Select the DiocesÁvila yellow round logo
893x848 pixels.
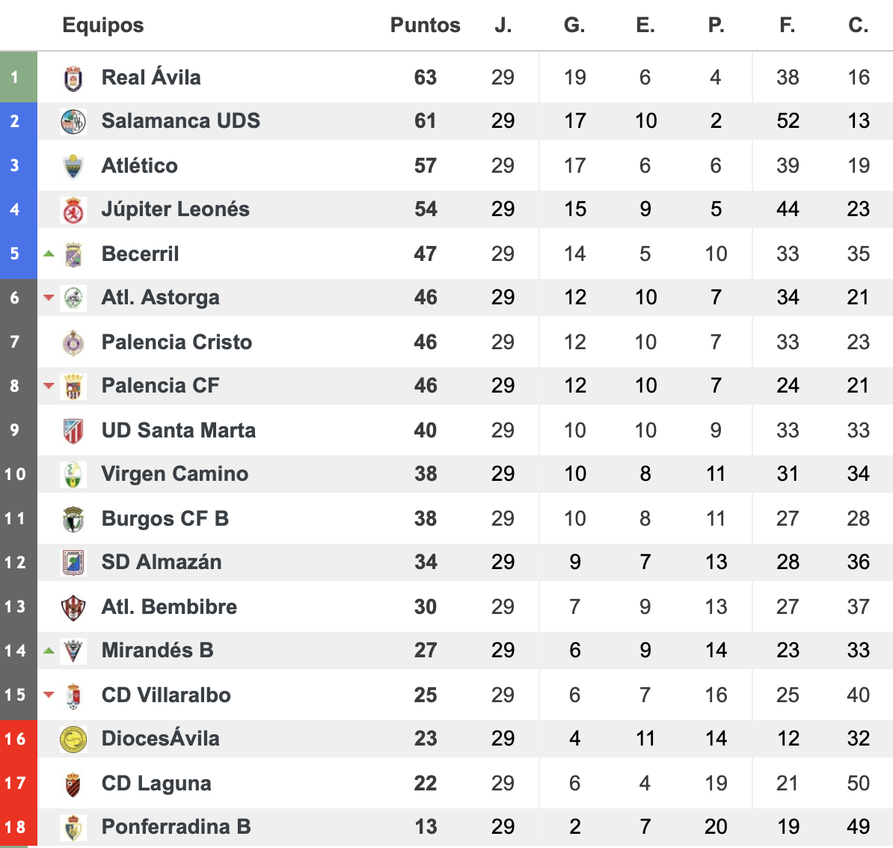(x=73, y=740)
